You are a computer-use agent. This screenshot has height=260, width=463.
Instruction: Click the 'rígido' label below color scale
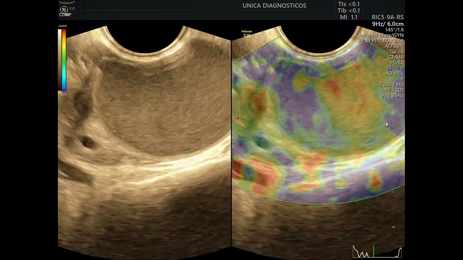(63, 94)
